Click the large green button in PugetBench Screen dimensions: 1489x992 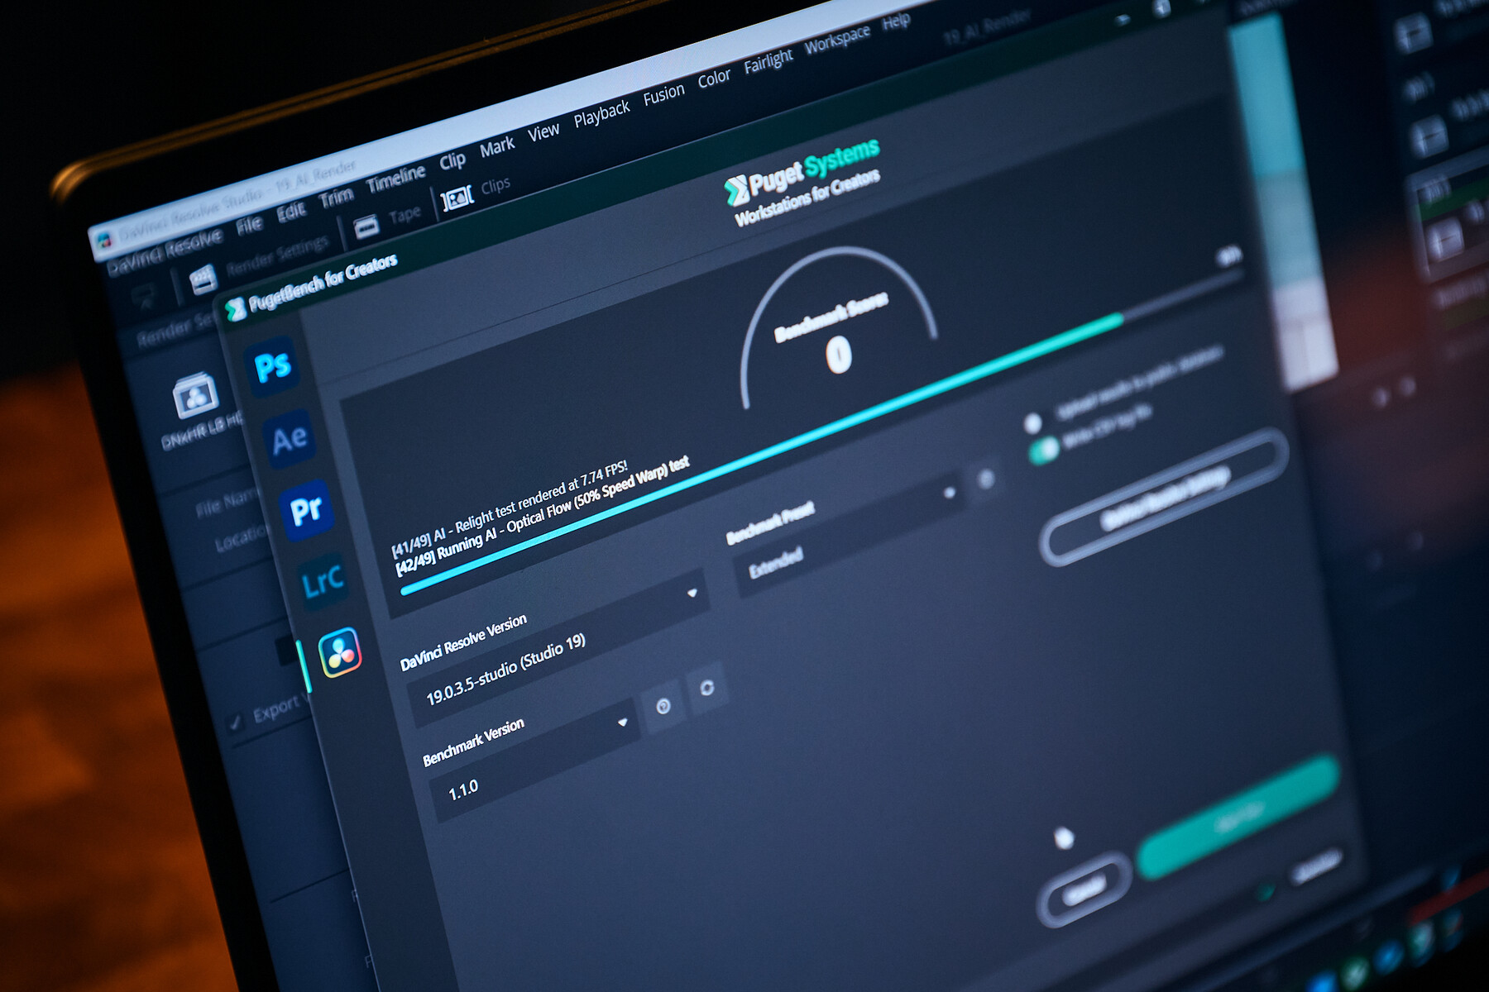coord(1238,817)
